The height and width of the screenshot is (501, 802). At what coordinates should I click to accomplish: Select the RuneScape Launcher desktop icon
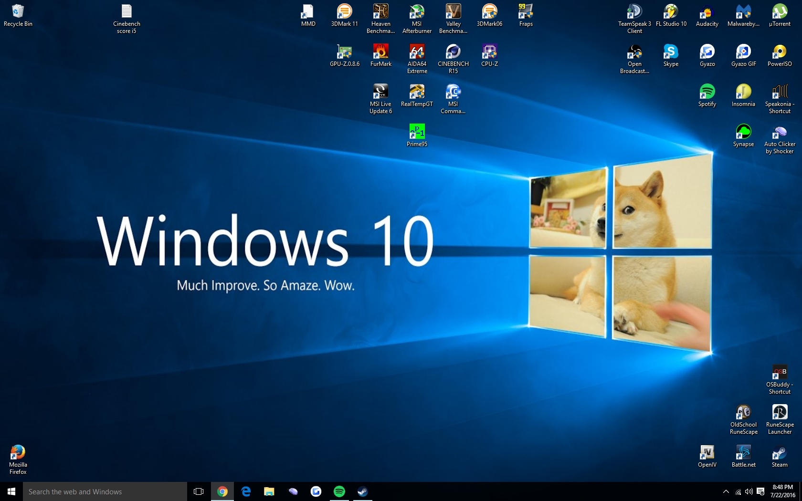[780, 420]
